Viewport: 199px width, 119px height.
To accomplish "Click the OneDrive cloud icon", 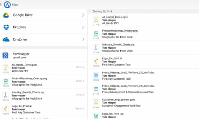I will point(6,39).
